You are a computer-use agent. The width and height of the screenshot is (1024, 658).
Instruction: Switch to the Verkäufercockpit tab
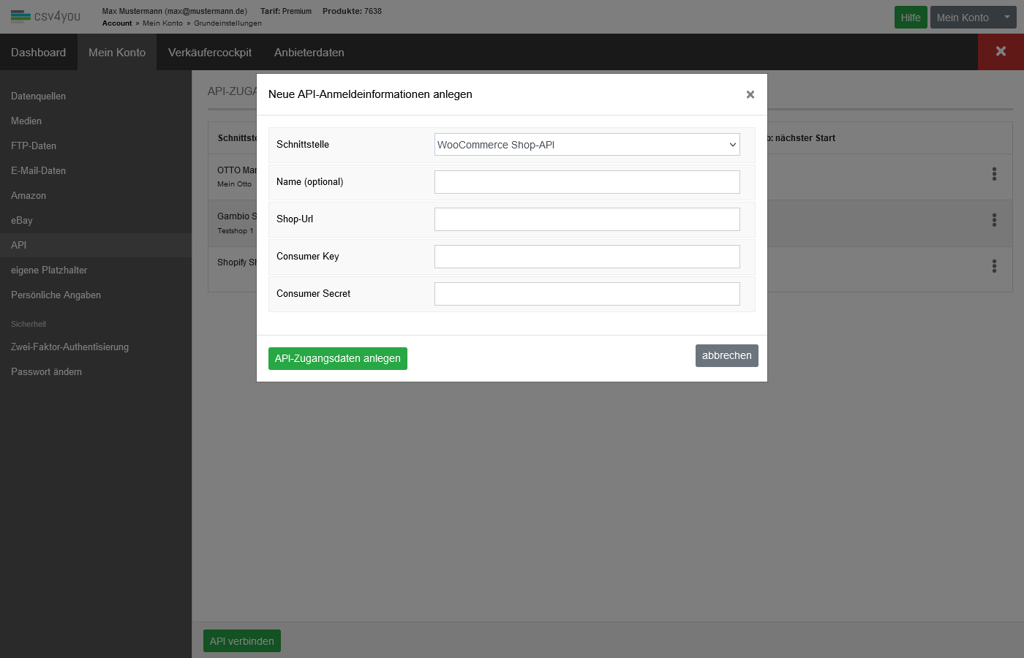click(x=210, y=53)
